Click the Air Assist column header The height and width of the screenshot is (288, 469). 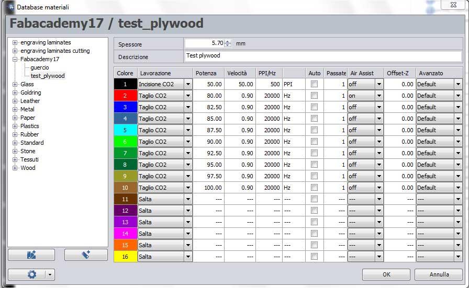[x=365, y=73]
